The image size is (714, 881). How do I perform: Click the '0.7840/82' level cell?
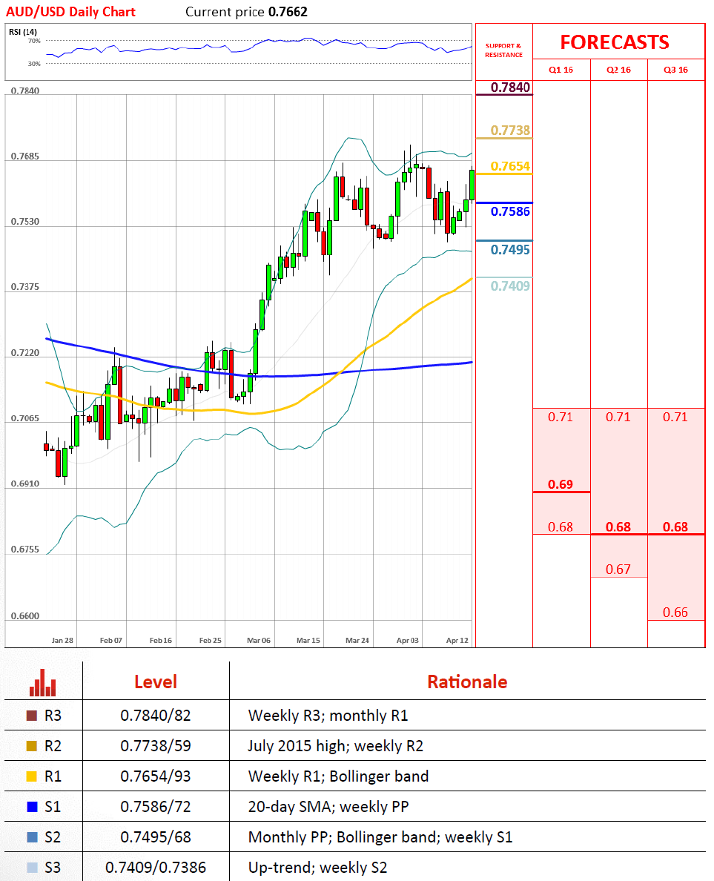(x=156, y=715)
